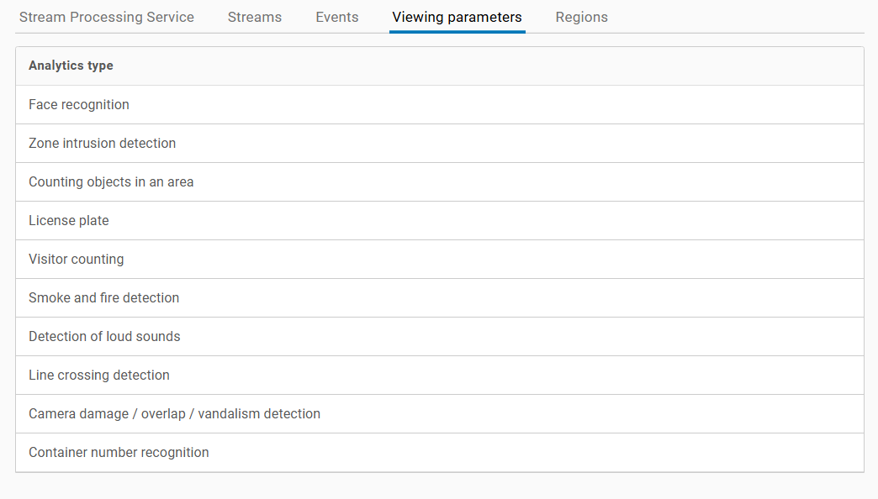Click the Analytics type column header
The height and width of the screenshot is (499, 878).
point(71,66)
